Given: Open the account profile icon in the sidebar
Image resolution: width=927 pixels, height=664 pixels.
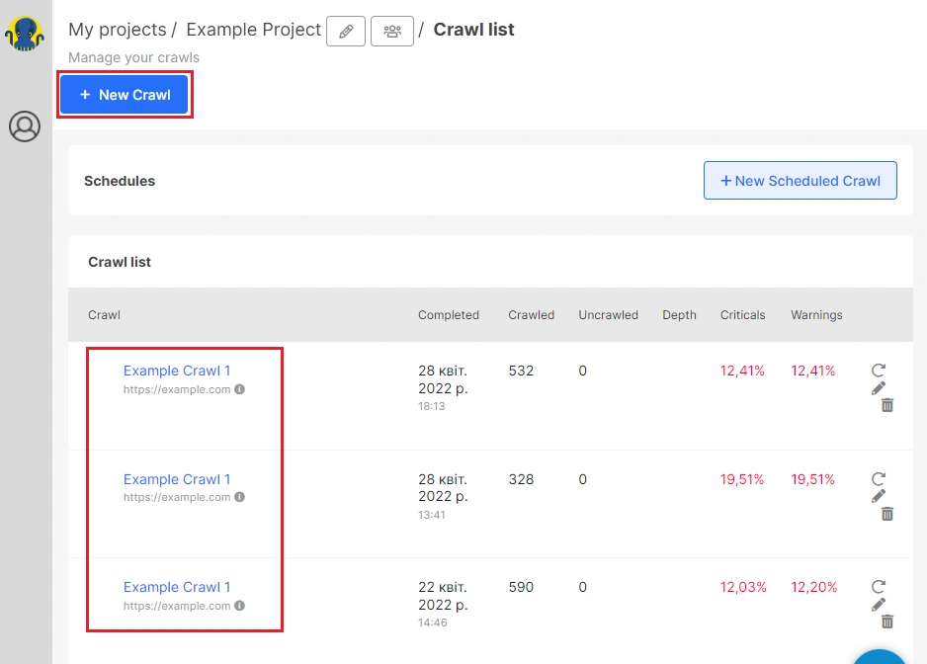Looking at the screenshot, I should point(25,126).
